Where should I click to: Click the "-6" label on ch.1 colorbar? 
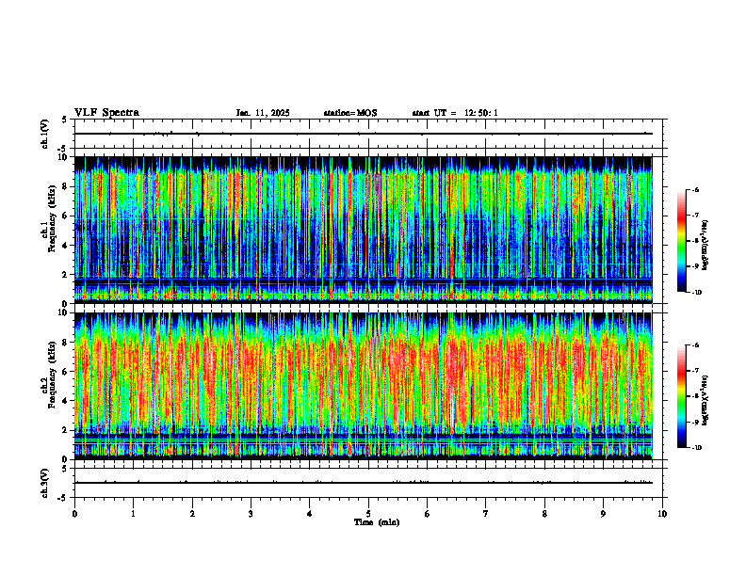click(695, 190)
